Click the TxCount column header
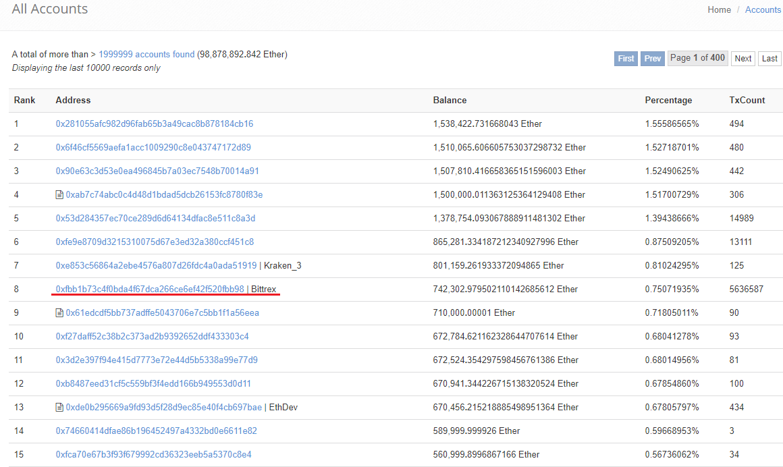Screen dimensions: 783x467 pos(747,101)
